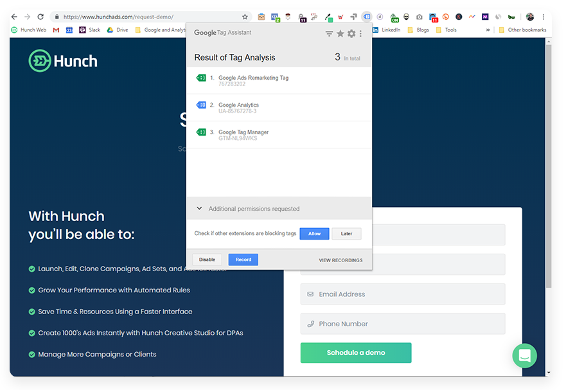This screenshot has height=390, width=575.
Task: Select the Google Ads Remarketing Tag icon
Action: [x=200, y=77]
